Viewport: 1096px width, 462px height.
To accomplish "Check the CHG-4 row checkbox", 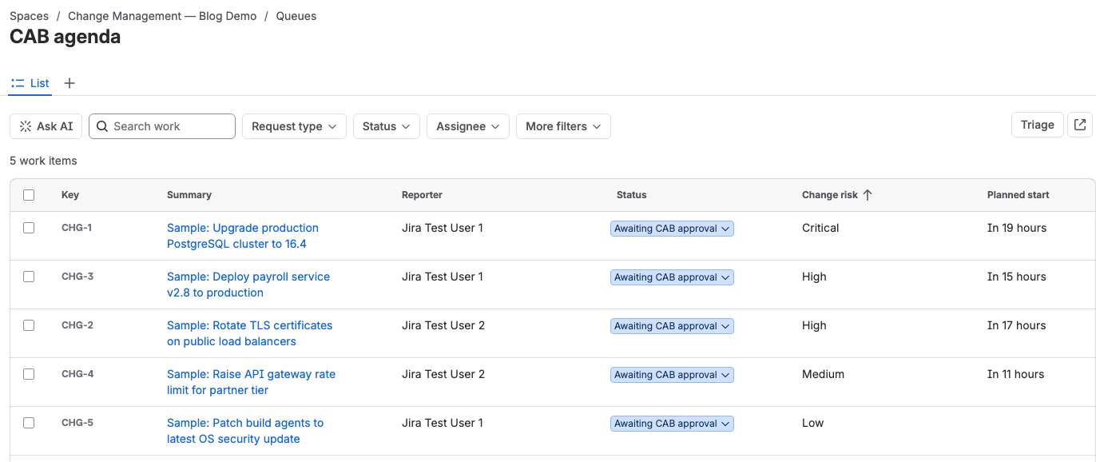I will coord(29,374).
